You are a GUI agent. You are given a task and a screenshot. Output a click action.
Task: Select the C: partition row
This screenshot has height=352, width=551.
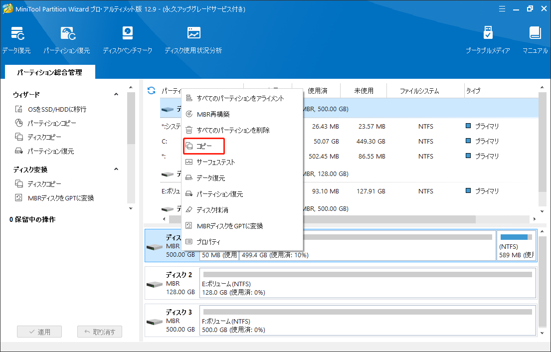point(349,141)
